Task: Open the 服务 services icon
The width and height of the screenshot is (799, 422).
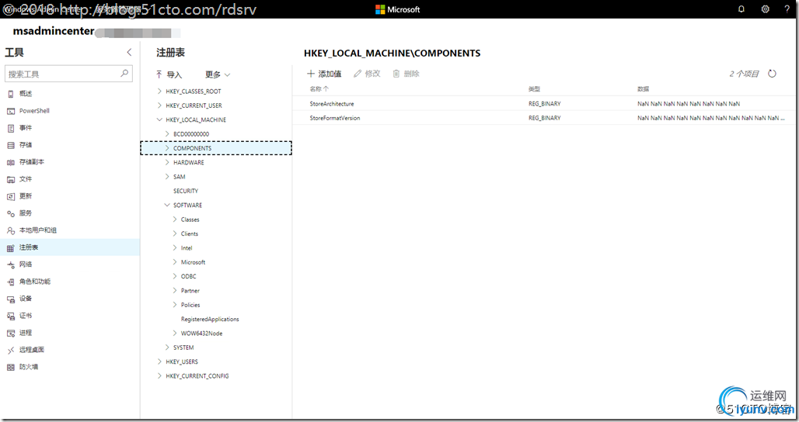Action: pyautogui.click(x=11, y=213)
